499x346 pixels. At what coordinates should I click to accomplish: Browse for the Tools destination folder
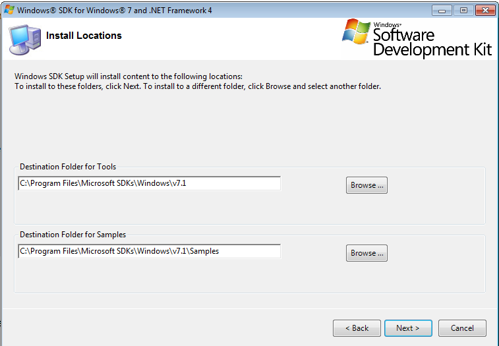tap(367, 185)
